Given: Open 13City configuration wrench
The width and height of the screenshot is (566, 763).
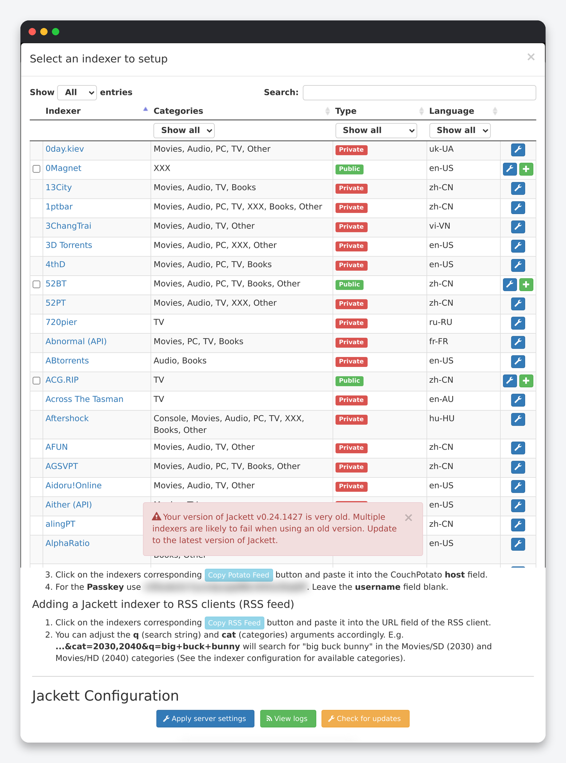Looking at the screenshot, I should tap(518, 188).
